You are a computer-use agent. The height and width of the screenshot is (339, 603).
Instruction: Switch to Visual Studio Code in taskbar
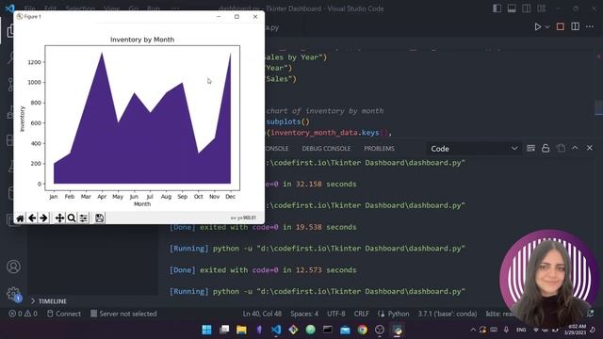point(276,330)
